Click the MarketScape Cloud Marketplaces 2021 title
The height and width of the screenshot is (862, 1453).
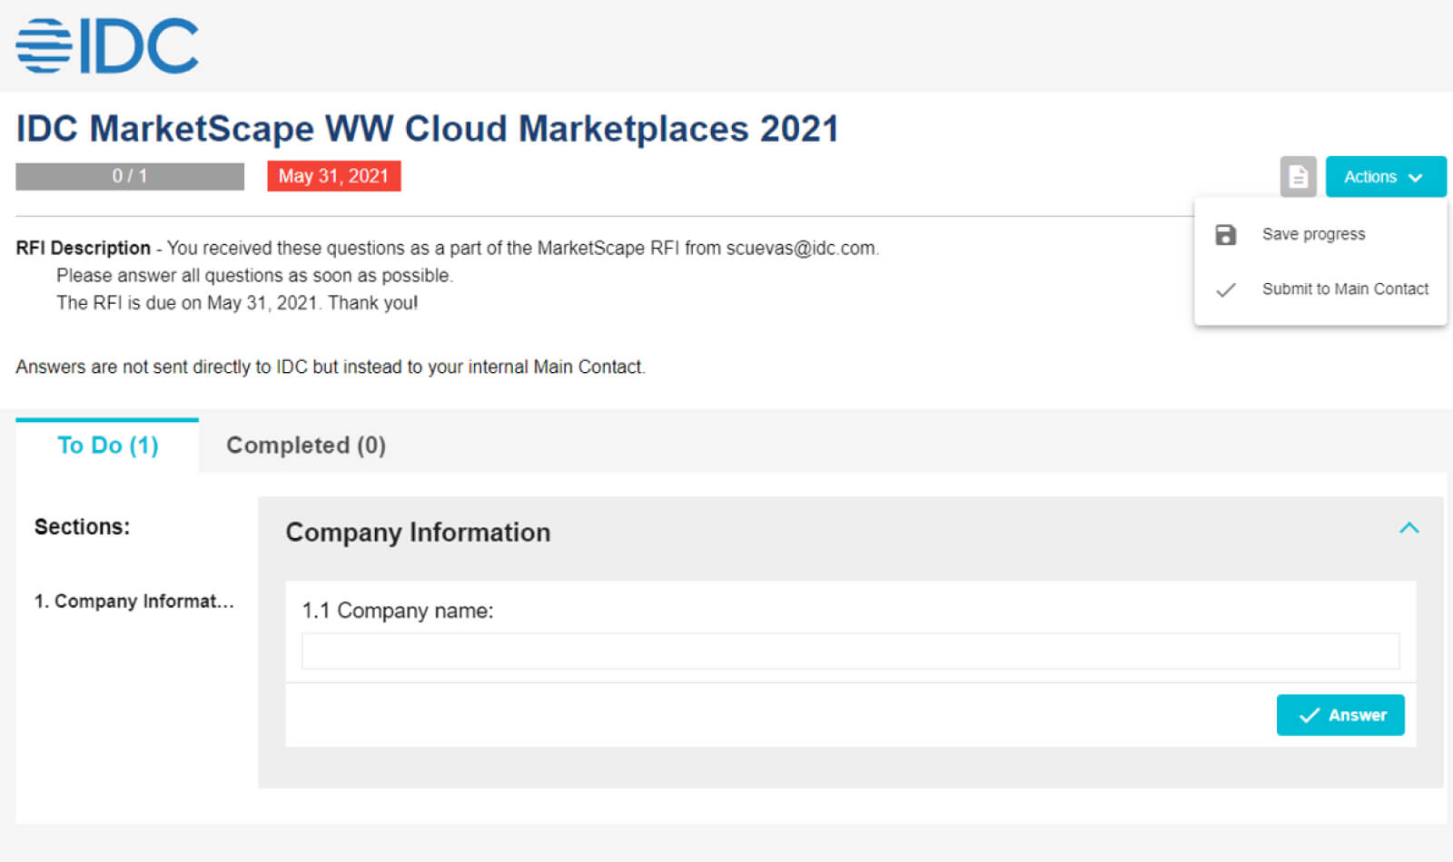tap(427, 129)
